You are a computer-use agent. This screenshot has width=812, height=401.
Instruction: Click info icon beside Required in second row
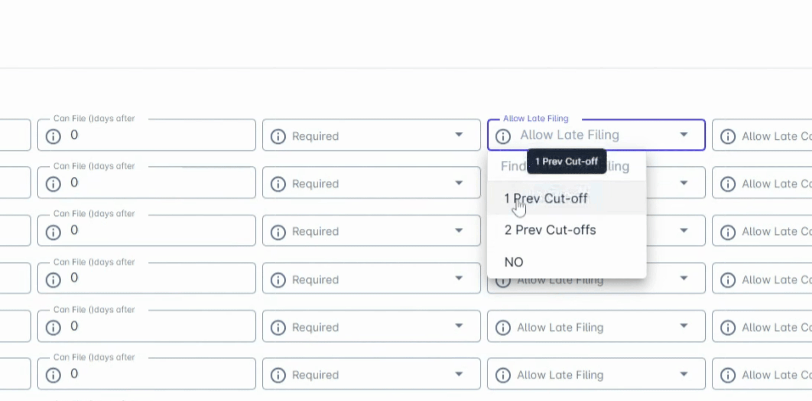click(278, 184)
